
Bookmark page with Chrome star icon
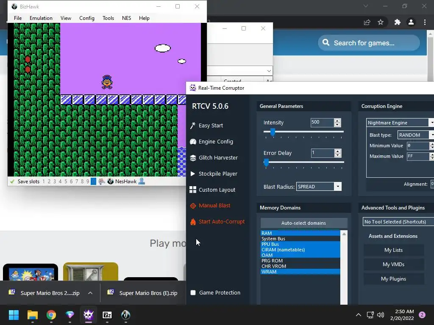381,22
